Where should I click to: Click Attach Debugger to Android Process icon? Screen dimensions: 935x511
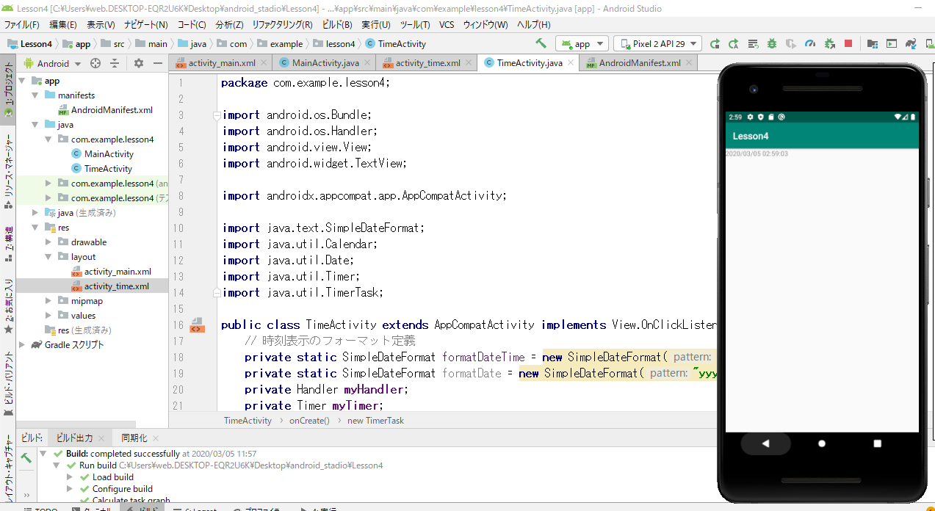coord(829,43)
